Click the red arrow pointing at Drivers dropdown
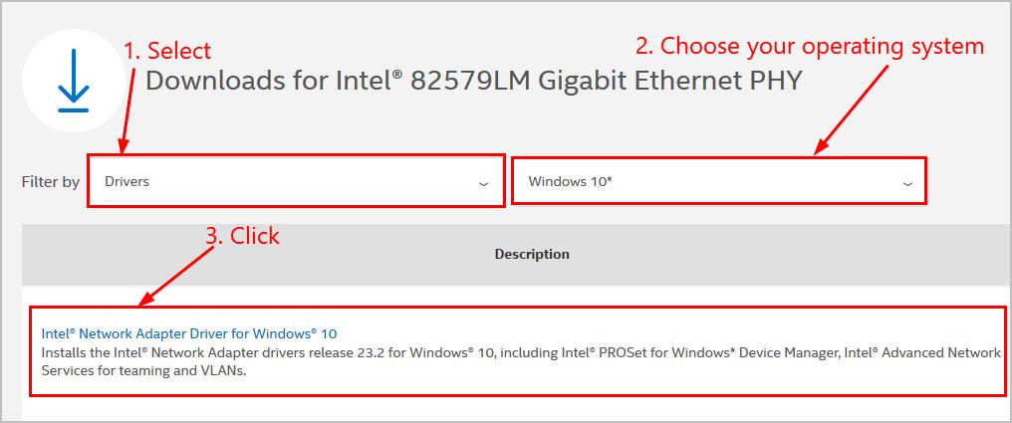Screen dimensions: 1012x423 point(128,108)
